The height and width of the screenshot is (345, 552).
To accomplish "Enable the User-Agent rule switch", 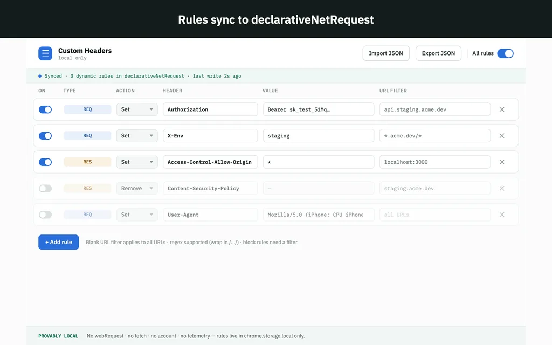I will click(45, 215).
